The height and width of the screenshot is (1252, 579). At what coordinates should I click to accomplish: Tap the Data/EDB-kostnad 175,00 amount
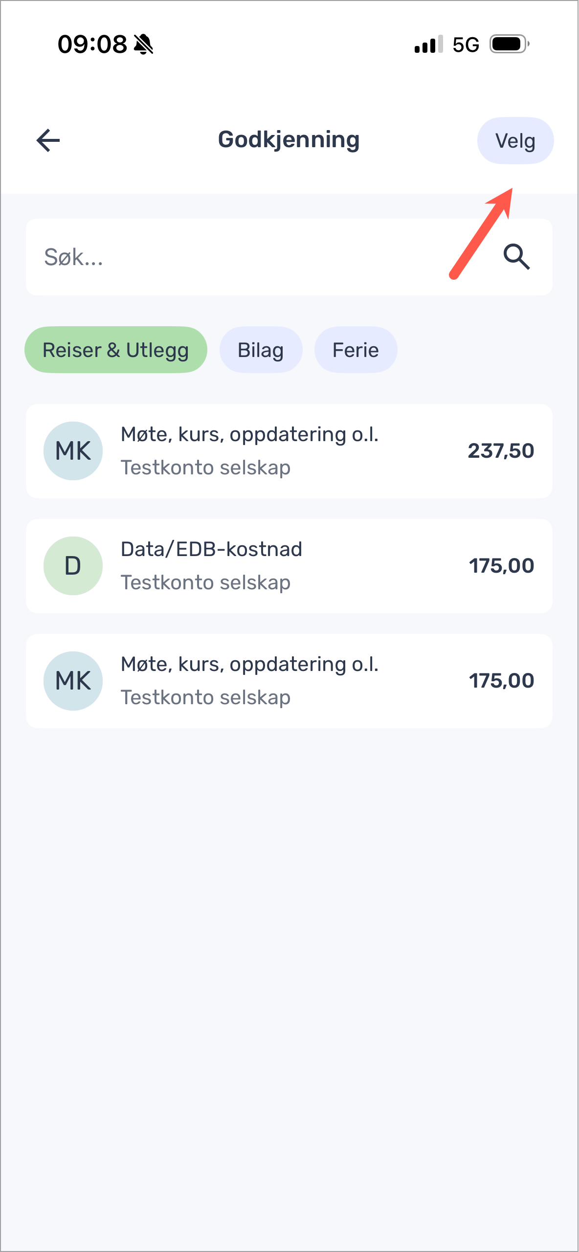501,566
